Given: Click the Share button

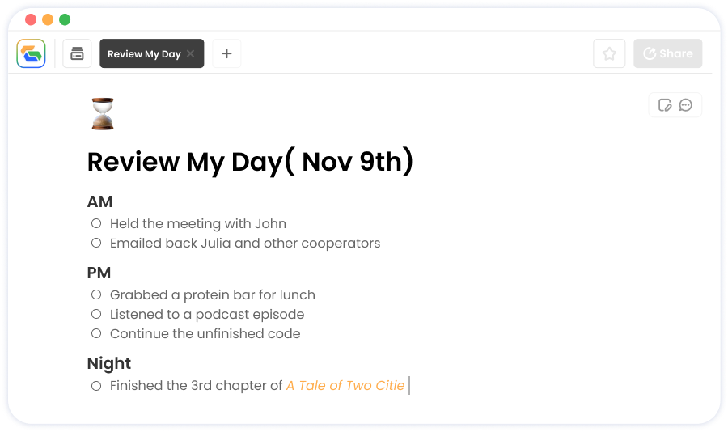Looking at the screenshot, I should (667, 53).
